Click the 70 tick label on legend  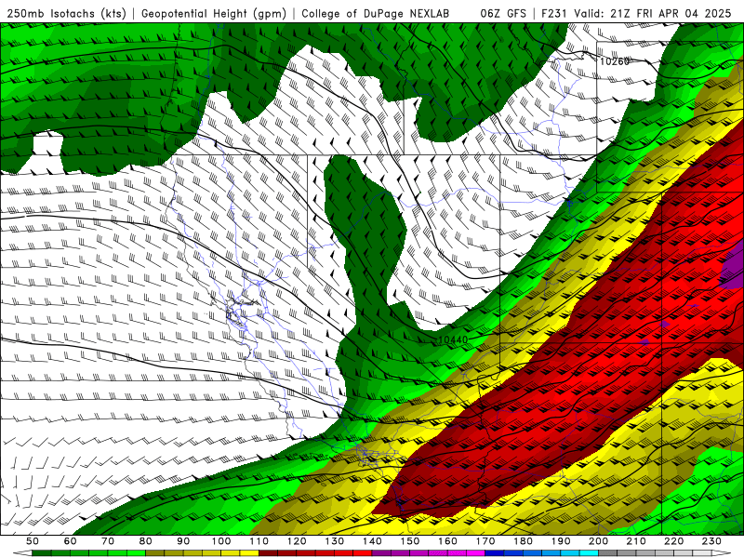108,541
